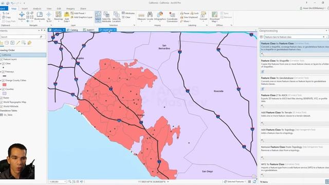Open the map scale dropdown

click(x=65, y=181)
